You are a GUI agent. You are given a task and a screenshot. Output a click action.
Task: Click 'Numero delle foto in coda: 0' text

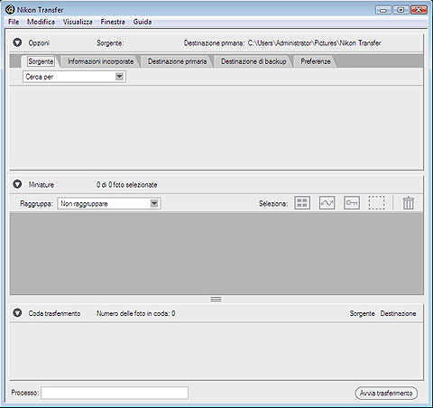click(136, 313)
